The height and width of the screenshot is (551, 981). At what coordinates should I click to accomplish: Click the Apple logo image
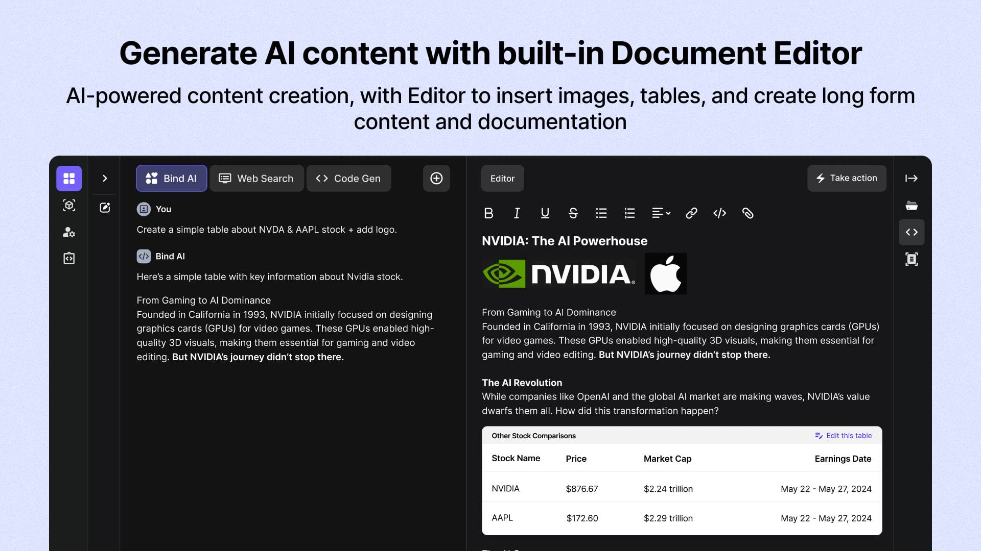pyautogui.click(x=665, y=274)
